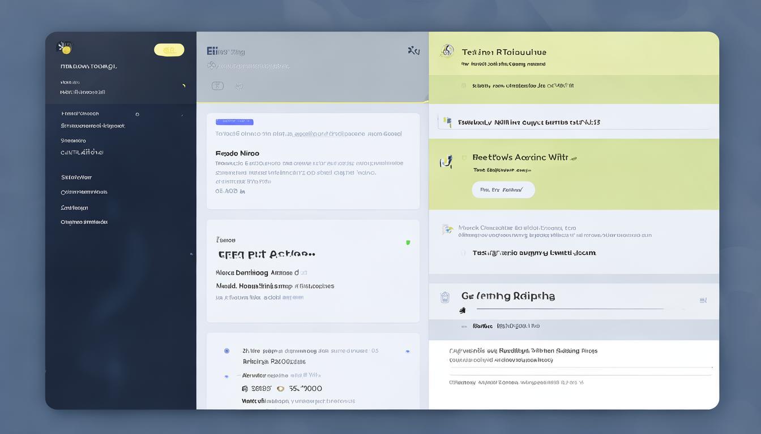This screenshot has width=761, height=434.
Task: Expand the sidebar row with yellow chevron
Action: tap(183, 86)
